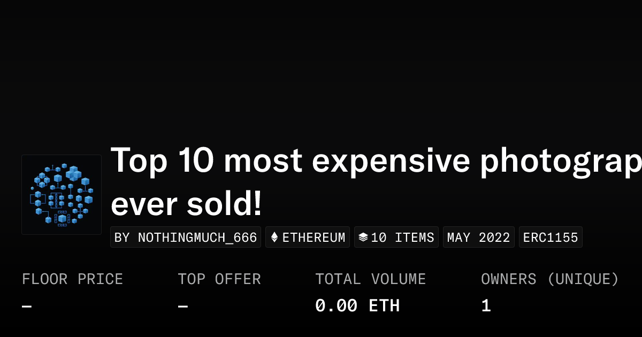Click the word BY in the creator badge

(122, 238)
